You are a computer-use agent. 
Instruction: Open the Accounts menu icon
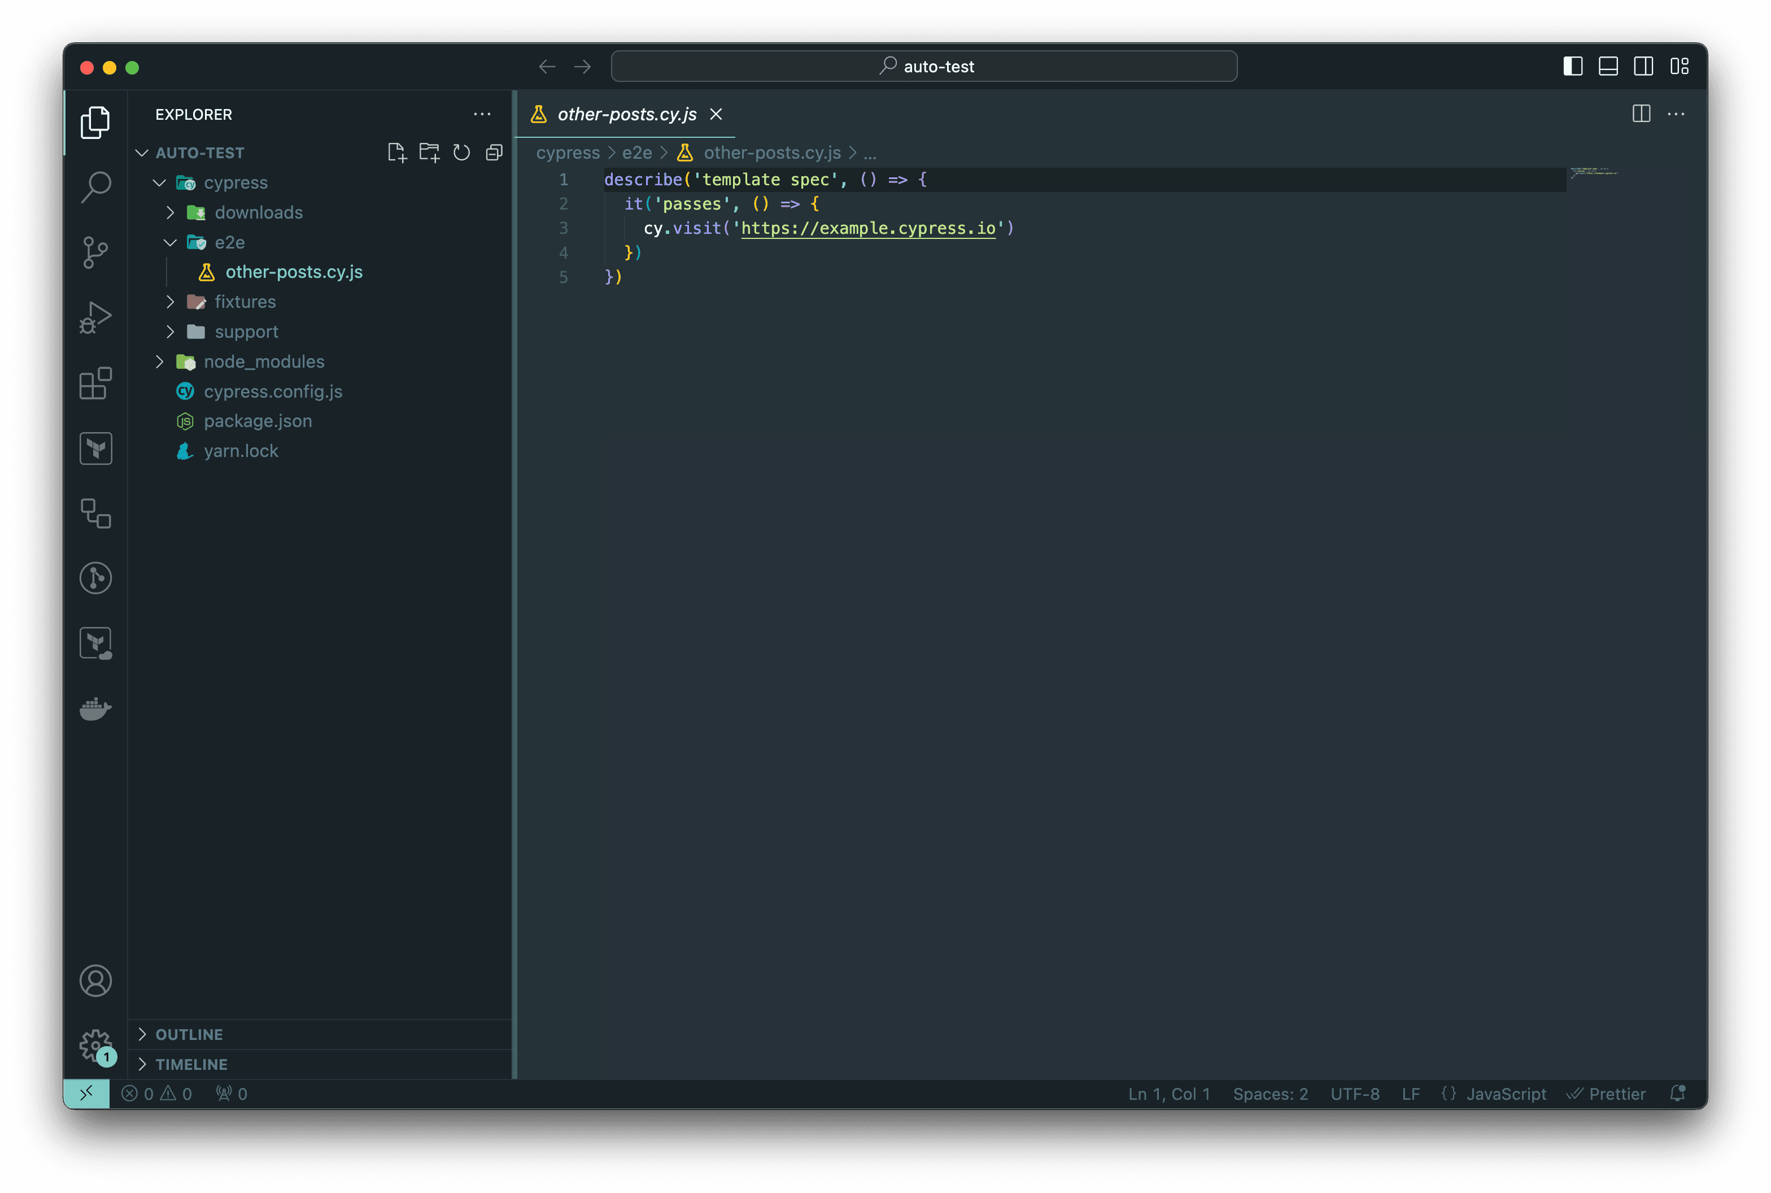point(95,981)
